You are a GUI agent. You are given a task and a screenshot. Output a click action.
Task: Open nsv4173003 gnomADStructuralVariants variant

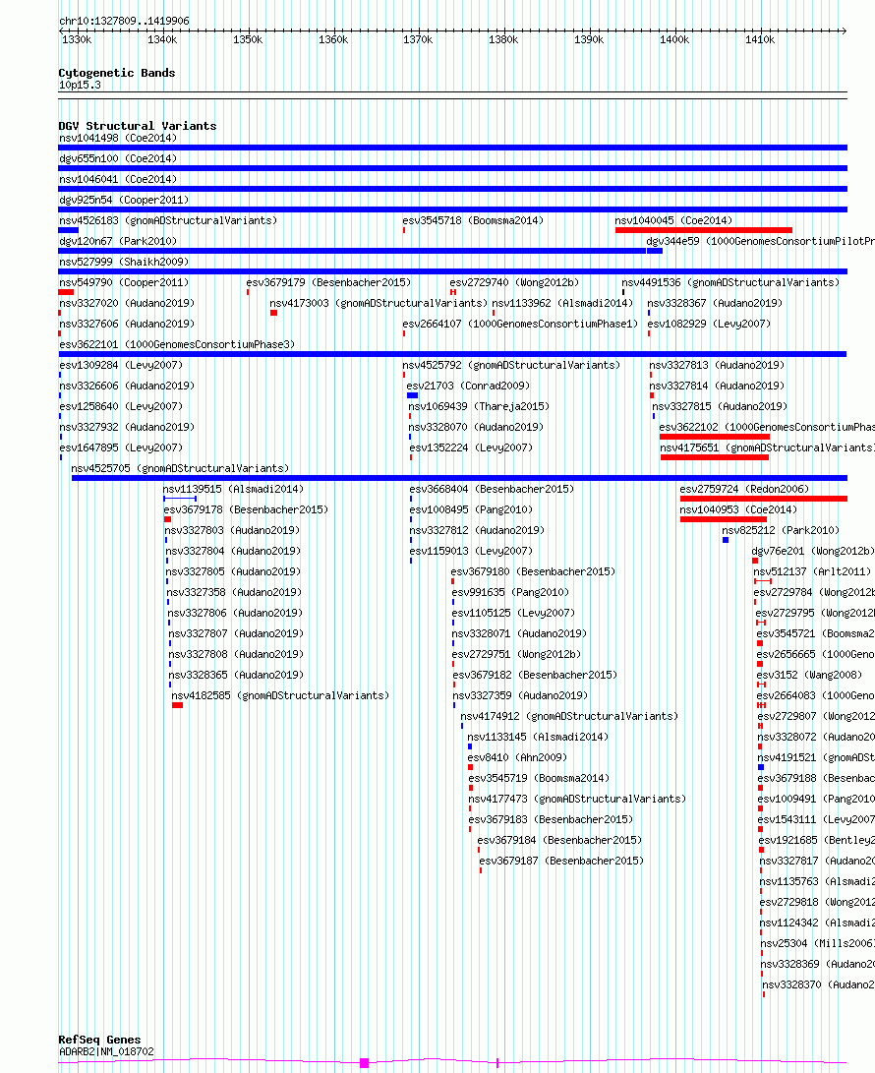click(379, 303)
